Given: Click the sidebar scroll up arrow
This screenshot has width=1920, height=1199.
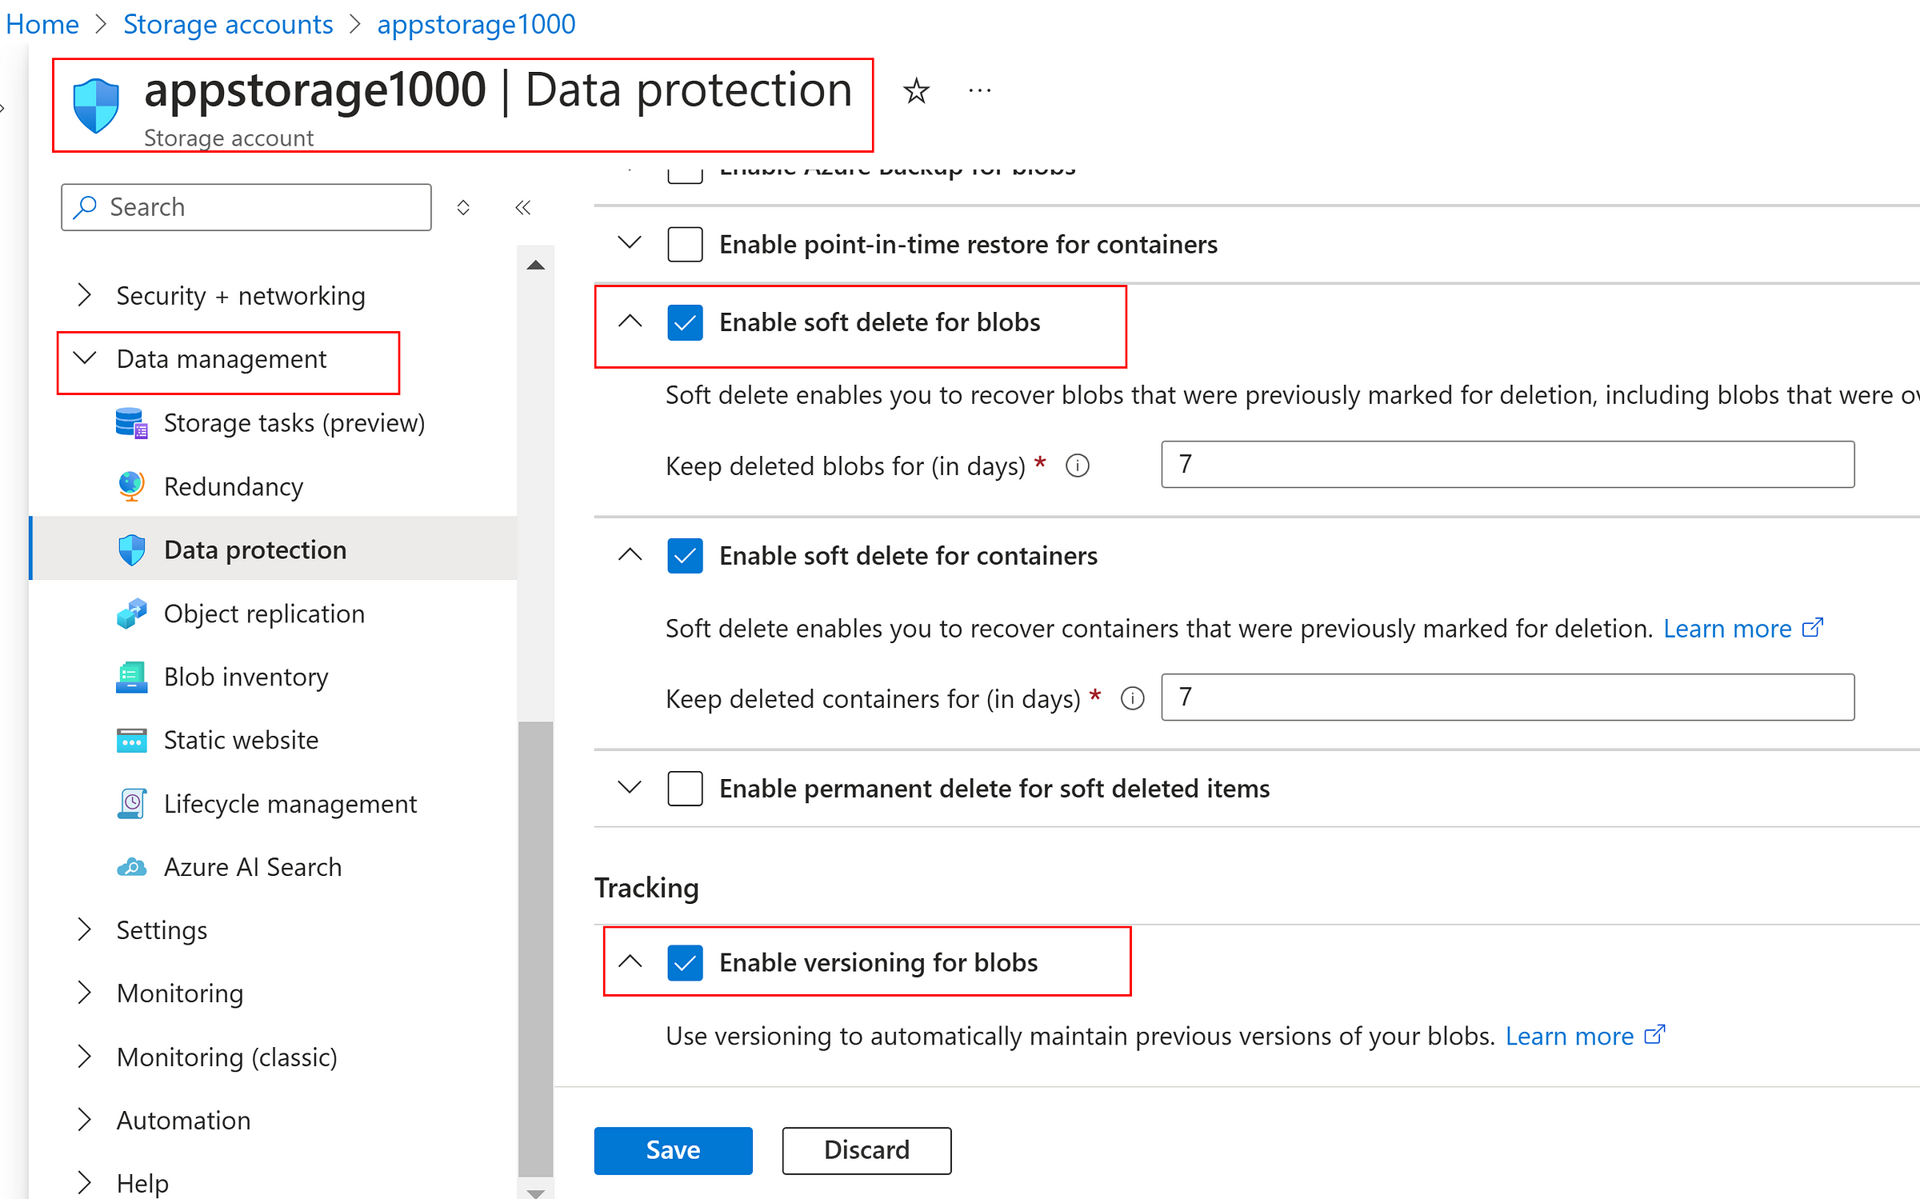Looking at the screenshot, I should point(536,265).
